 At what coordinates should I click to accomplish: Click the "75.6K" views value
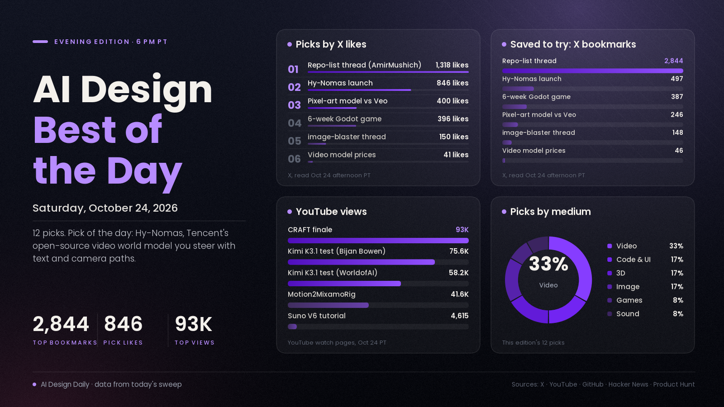click(x=459, y=251)
